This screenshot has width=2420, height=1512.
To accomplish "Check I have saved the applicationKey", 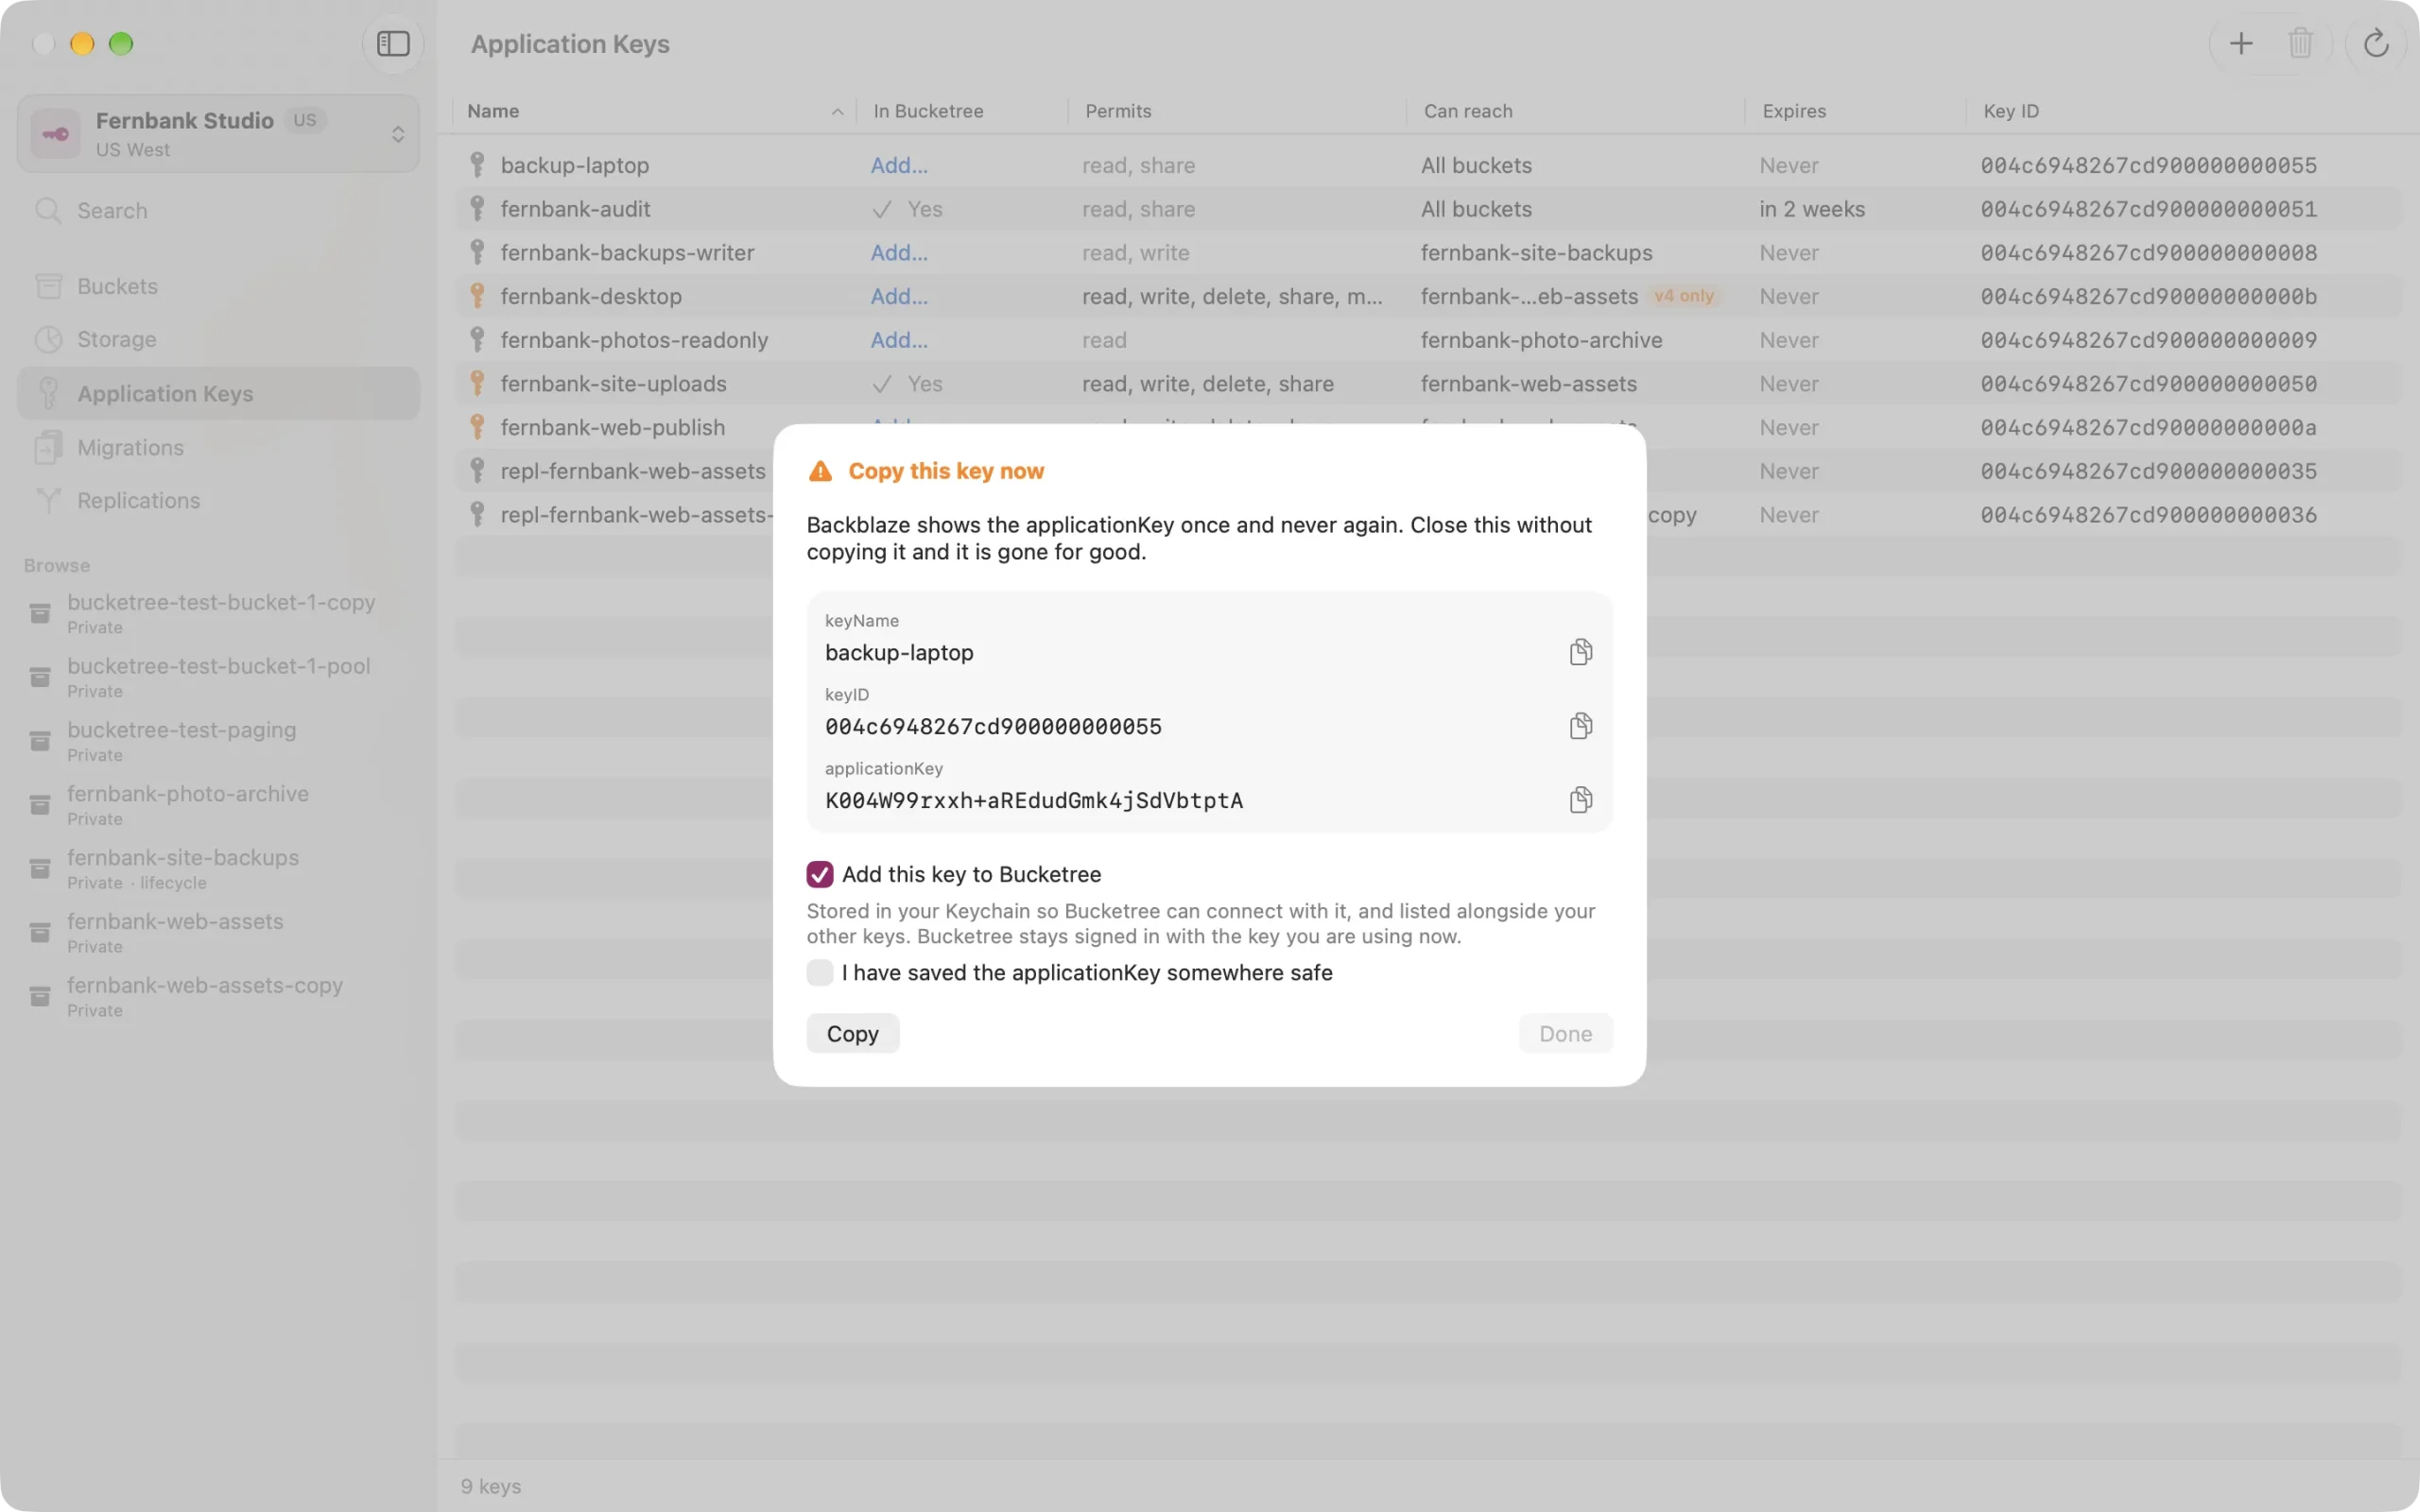I will tap(820, 973).
